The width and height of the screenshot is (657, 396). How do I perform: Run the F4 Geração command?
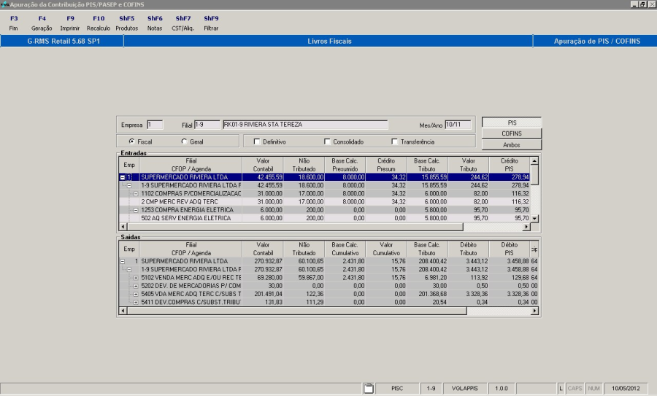(42, 23)
